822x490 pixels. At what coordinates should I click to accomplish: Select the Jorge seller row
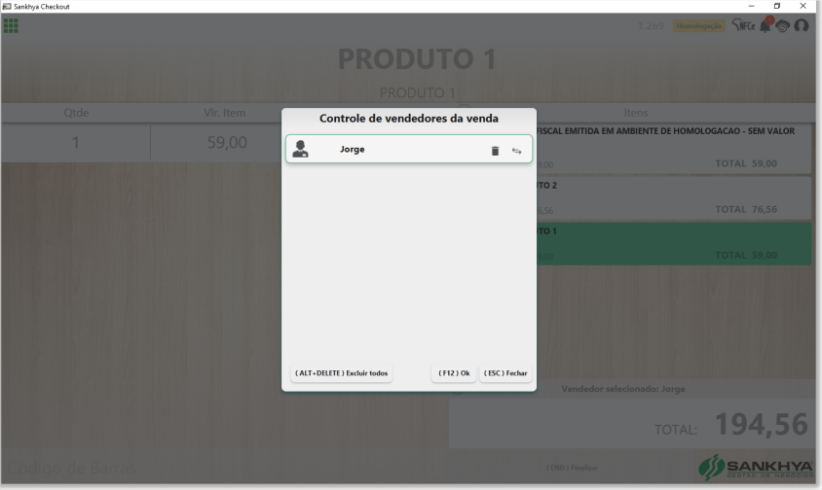(x=409, y=149)
